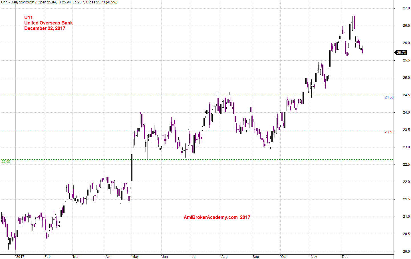This screenshot has width=411, height=259.
Task: Click the 'Sep' month label on time axis
Action: 256,257
